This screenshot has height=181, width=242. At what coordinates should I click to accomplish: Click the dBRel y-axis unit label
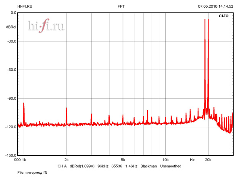click(x=11, y=27)
